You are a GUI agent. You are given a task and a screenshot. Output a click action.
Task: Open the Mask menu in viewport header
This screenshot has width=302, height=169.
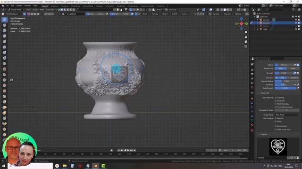(42, 9)
